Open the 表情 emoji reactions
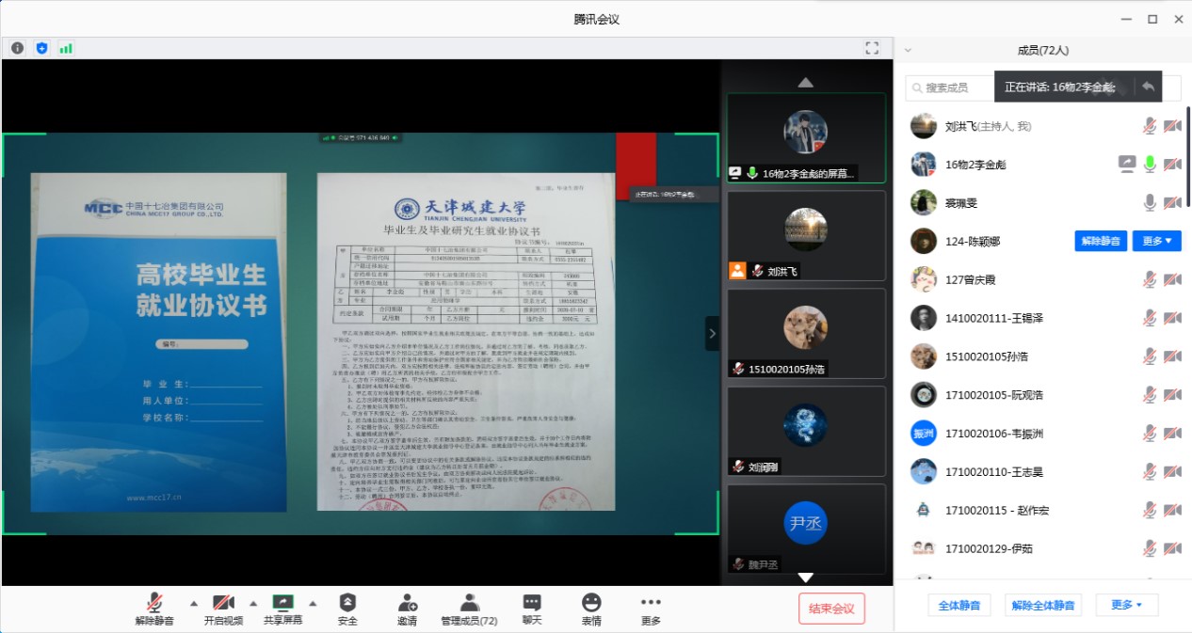Viewport: 1192px width, 633px height. pyautogui.click(x=591, y=609)
